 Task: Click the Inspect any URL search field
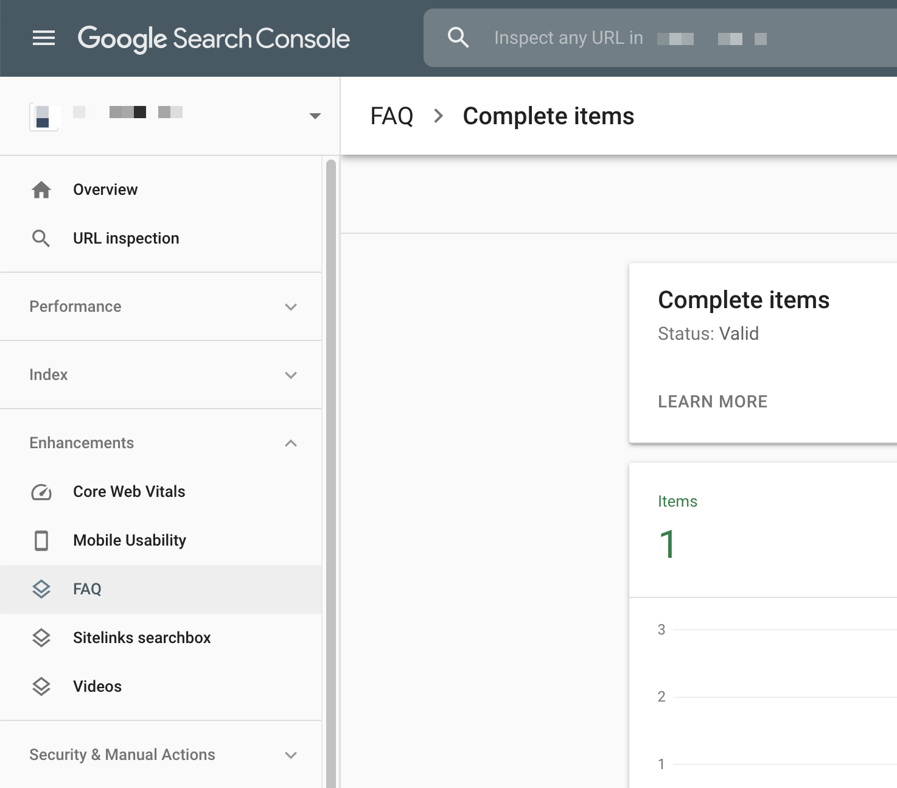[x=660, y=38]
